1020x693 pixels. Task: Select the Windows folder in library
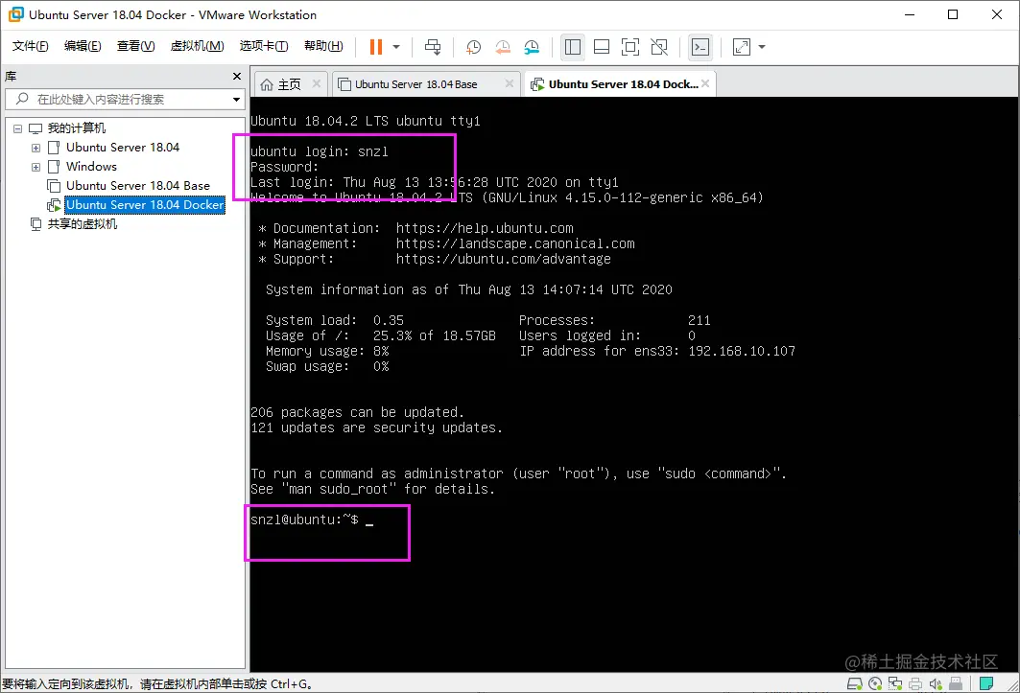click(x=91, y=167)
